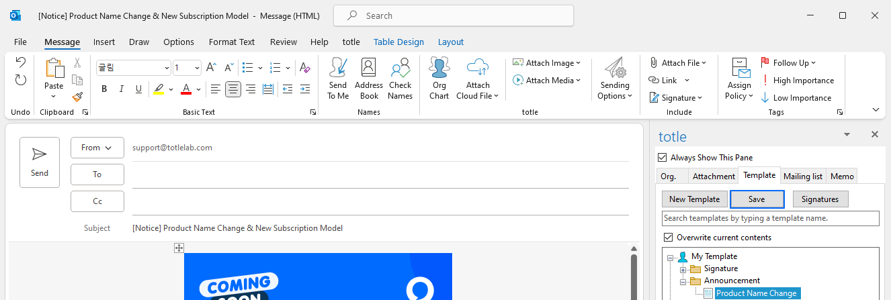The image size is (891, 300).
Task: Open the Address Book
Action: pyautogui.click(x=368, y=79)
